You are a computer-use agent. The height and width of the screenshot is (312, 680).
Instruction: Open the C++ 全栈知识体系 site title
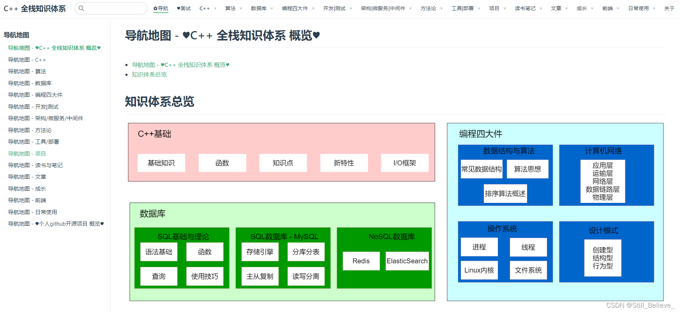(35, 9)
